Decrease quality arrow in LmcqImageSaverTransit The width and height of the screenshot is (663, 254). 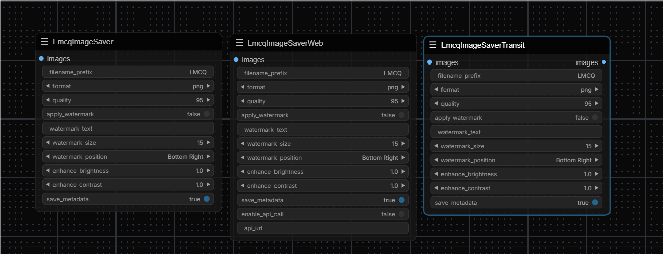point(436,104)
